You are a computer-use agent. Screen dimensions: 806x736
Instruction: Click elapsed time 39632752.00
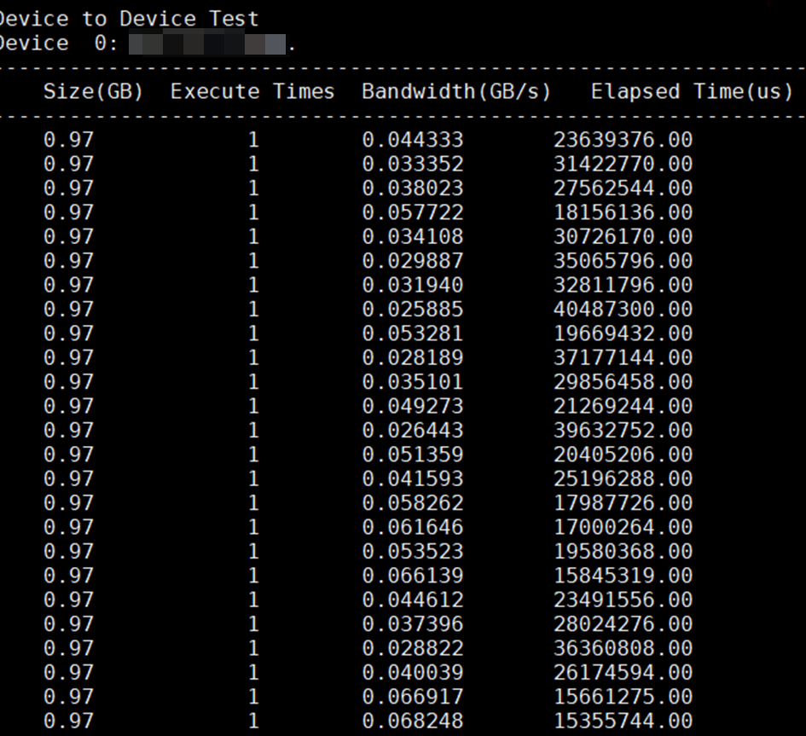click(623, 430)
